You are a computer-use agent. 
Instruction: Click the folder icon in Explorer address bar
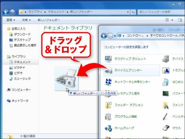(21, 12)
